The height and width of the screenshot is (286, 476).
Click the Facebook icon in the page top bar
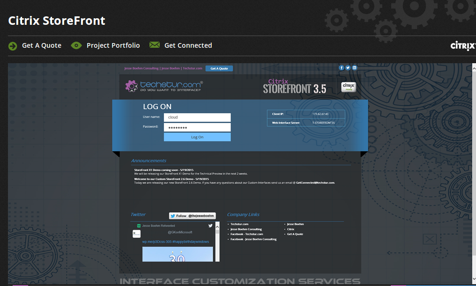pos(342,68)
